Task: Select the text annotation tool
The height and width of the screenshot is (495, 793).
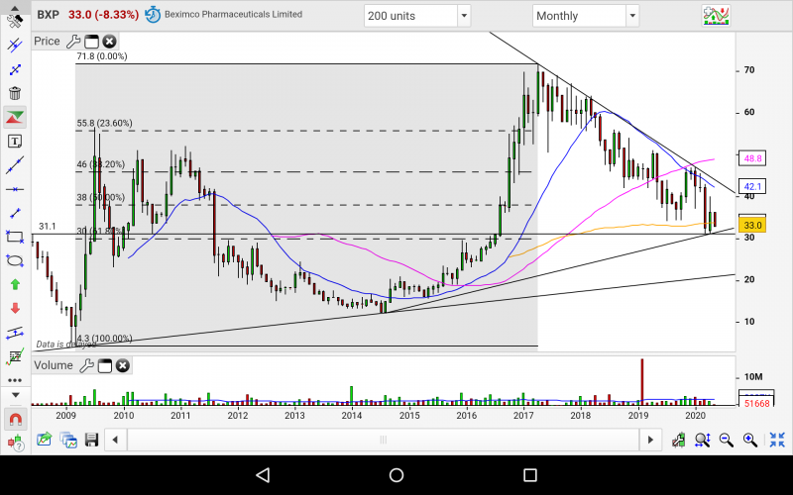Action: 15,142
